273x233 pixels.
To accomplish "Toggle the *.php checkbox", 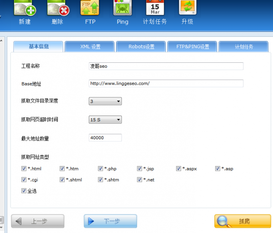I will point(101,169).
